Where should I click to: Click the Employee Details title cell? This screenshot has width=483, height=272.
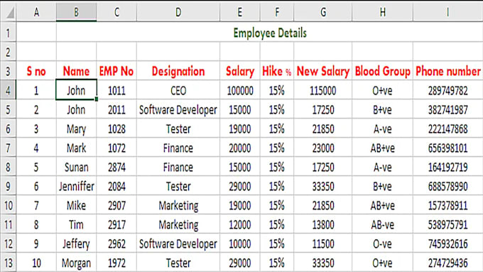coord(270,33)
